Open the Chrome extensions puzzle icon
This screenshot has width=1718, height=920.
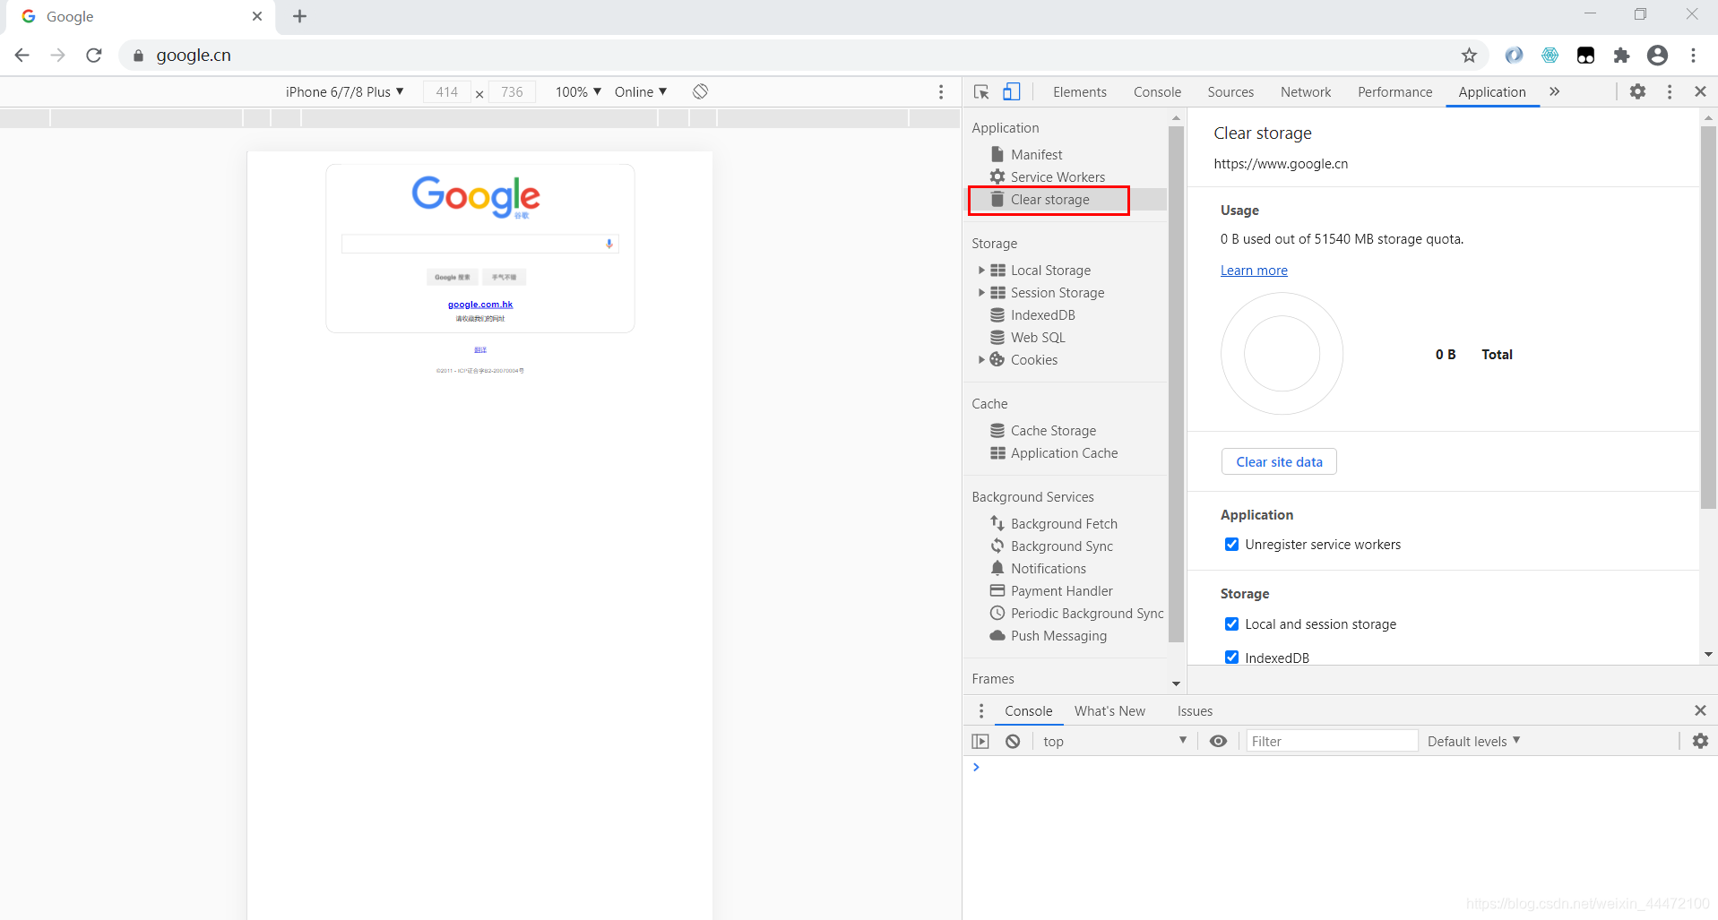click(1621, 56)
